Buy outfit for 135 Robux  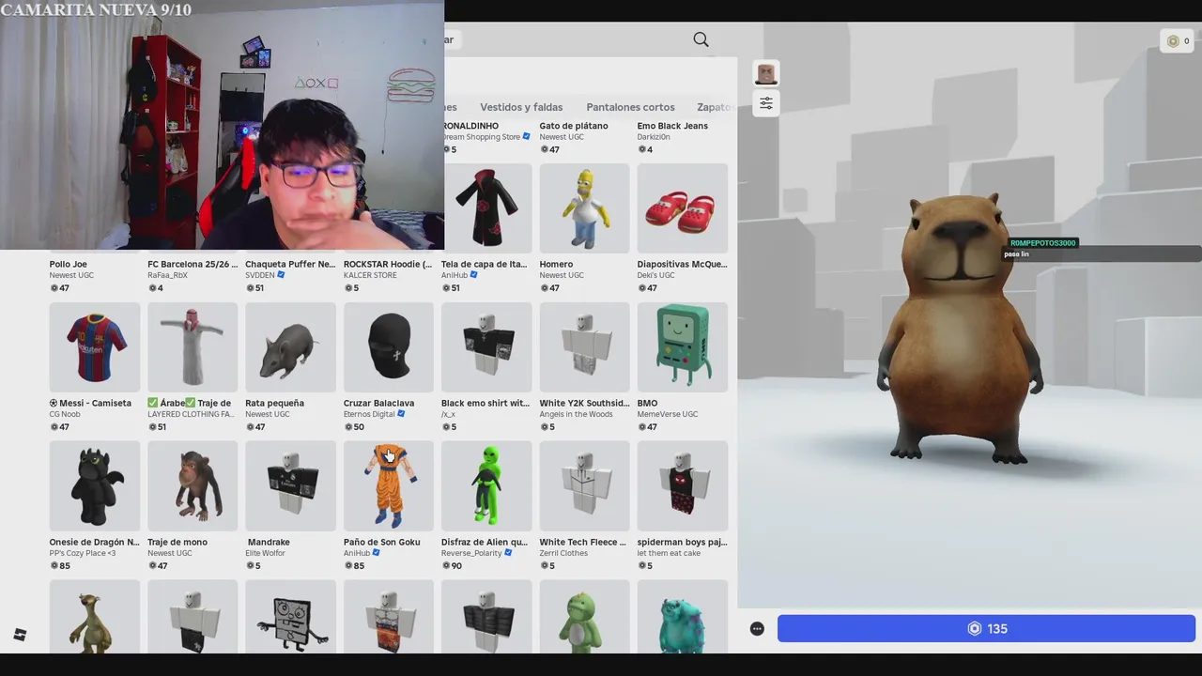click(x=986, y=629)
